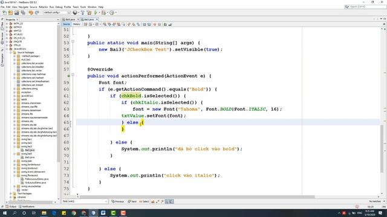The image size is (387, 217).
Task: Click the Profile Project clock icon
Action: [112, 13]
